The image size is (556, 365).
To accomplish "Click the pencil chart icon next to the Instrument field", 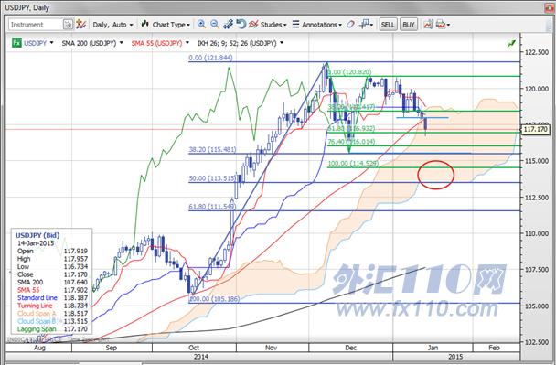I will pyautogui.click(x=80, y=24).
